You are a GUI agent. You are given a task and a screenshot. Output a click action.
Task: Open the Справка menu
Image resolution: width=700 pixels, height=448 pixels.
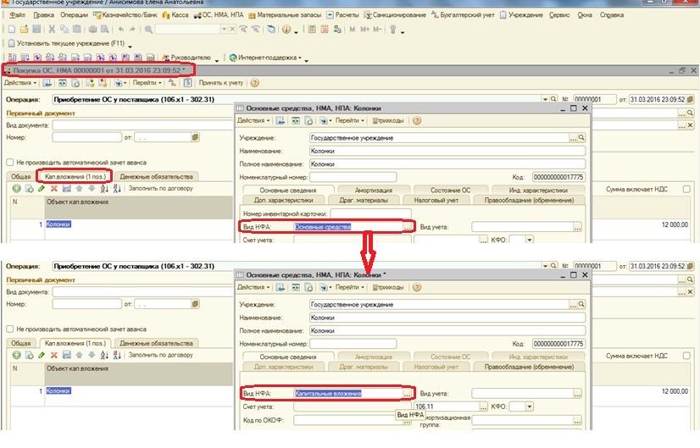[x=612, y=15]
